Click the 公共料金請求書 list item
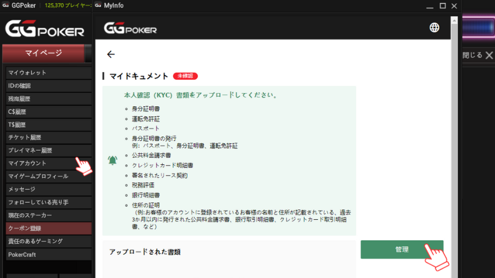495x278 pixels. [x=151, y=156]
